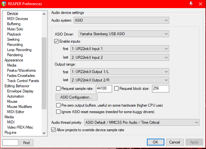Select MIDI Devices in the category tree
The image size is (206, 149).
17,19
